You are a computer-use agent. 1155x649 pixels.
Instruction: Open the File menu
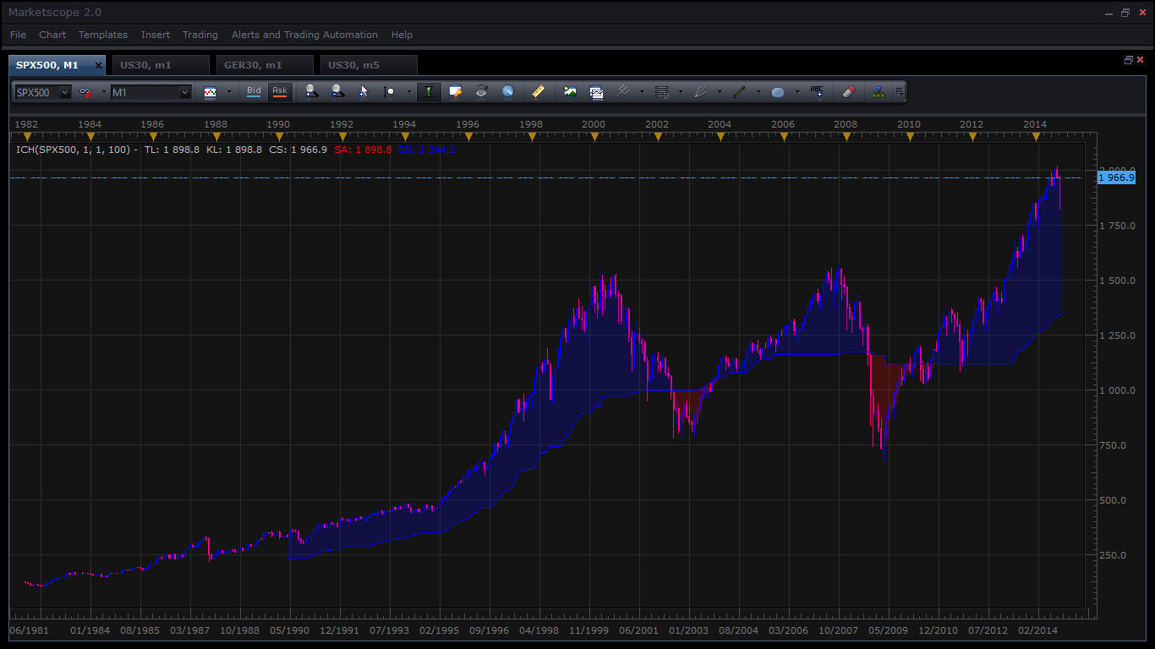tap(18, 35)
